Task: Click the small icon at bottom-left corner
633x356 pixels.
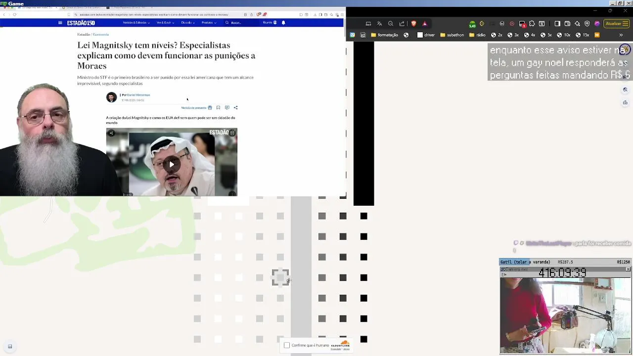Action: 10,347
